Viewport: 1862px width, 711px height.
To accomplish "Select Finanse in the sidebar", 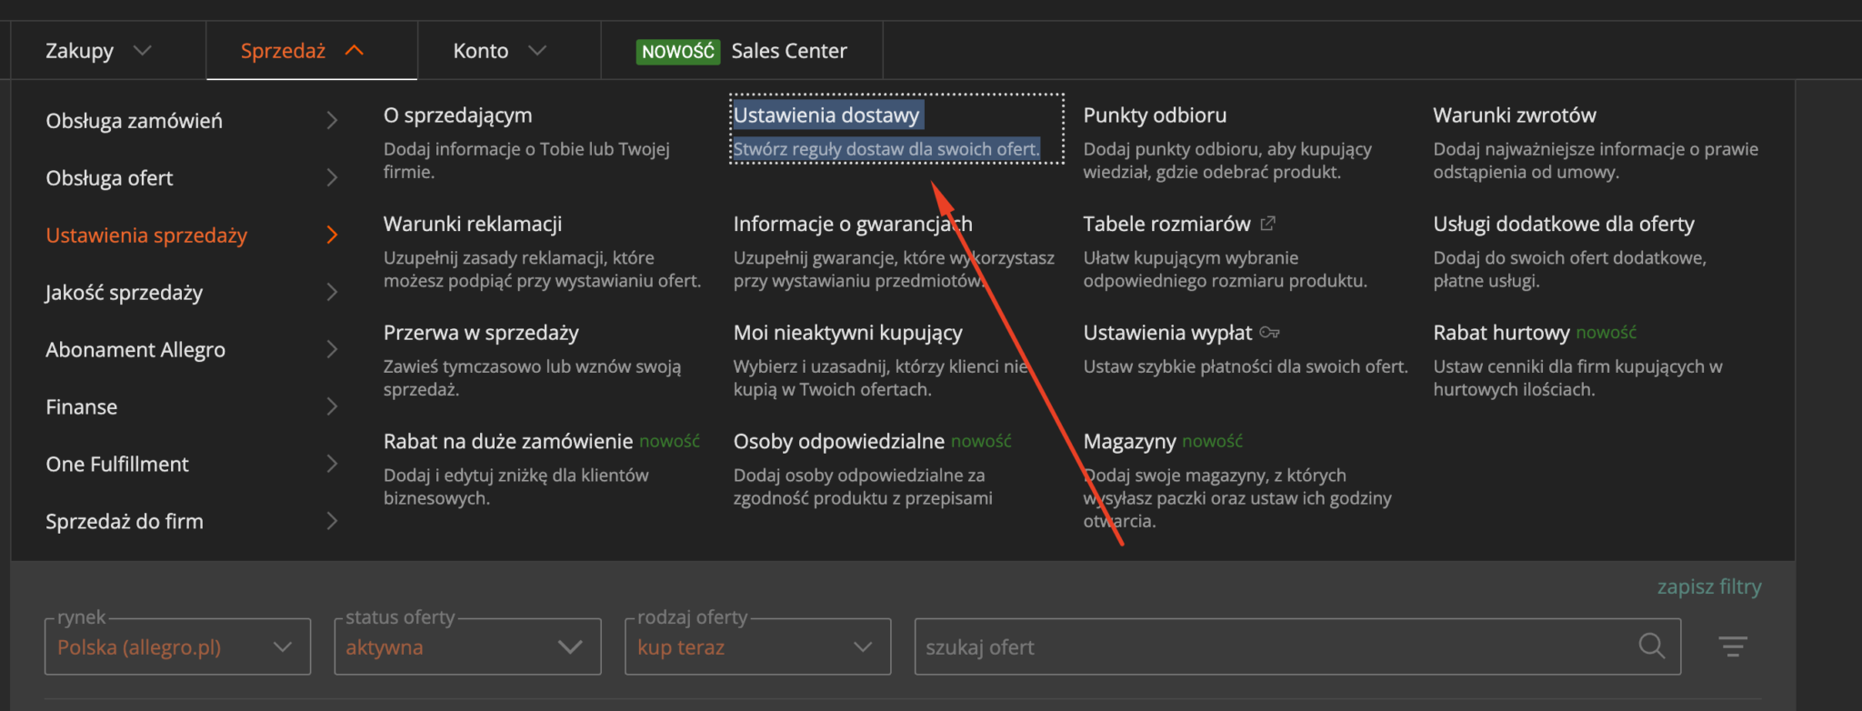I will click(81, 407).
